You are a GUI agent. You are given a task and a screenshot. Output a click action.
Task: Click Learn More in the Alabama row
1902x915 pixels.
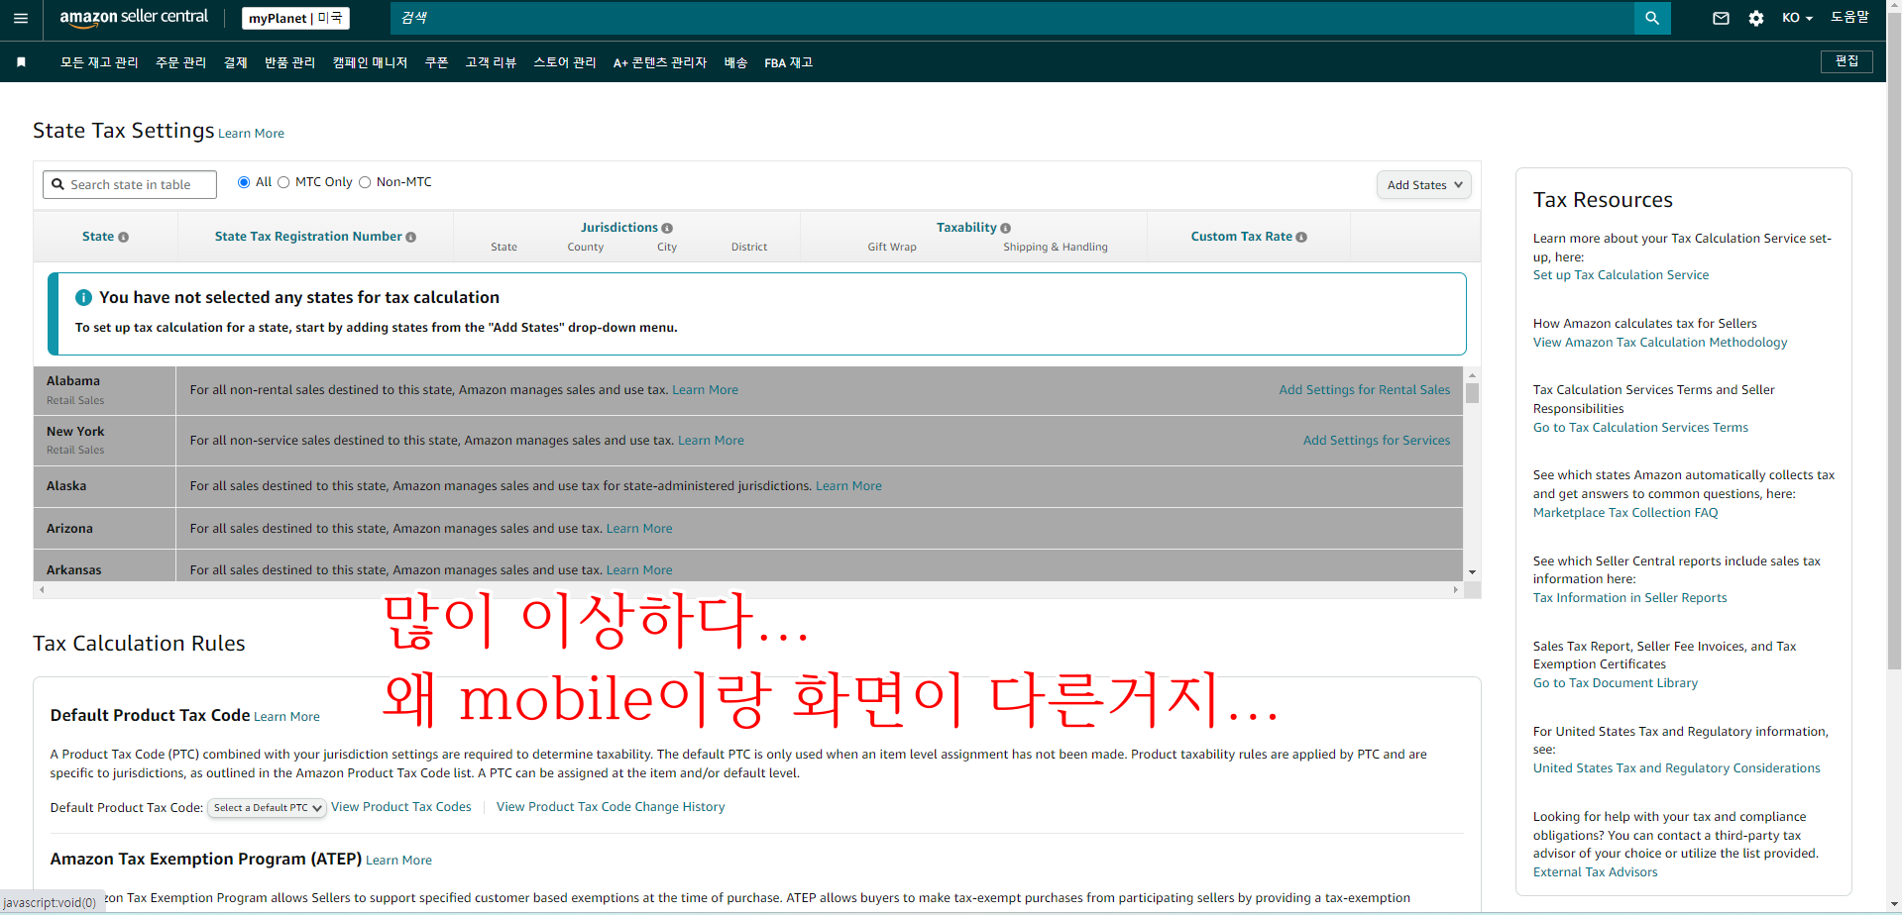coord(705,390)
